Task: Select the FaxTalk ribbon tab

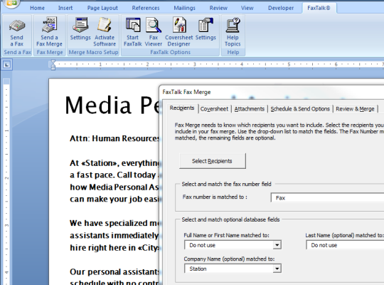Action: pyautogui.click(x=319, y=8)
